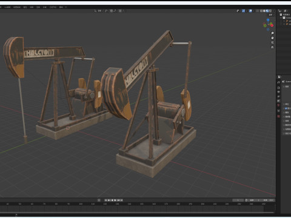Jump to next keyframe
The width and height of the screenshot is (291, 218).
118,200
